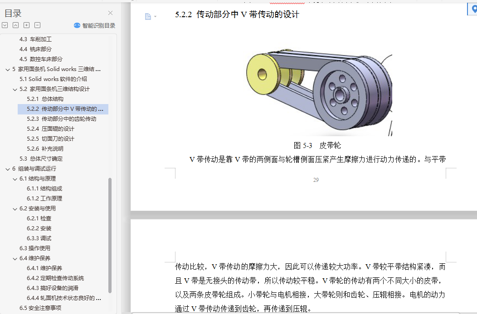Collapse section 6.4 维护保养
The width and height of the screenshot is (477, 314).
(x=15, y=259)
